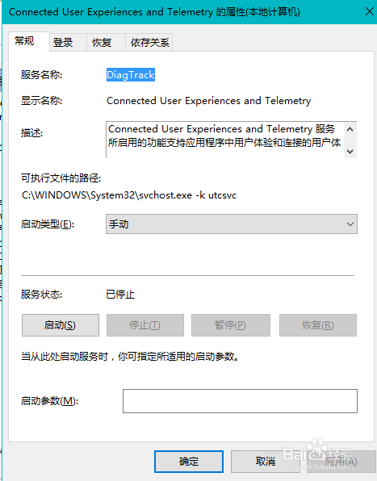Click the 暂停(P) button
The width and height of the screenshot is (377, 481).
tap(231, 325)
